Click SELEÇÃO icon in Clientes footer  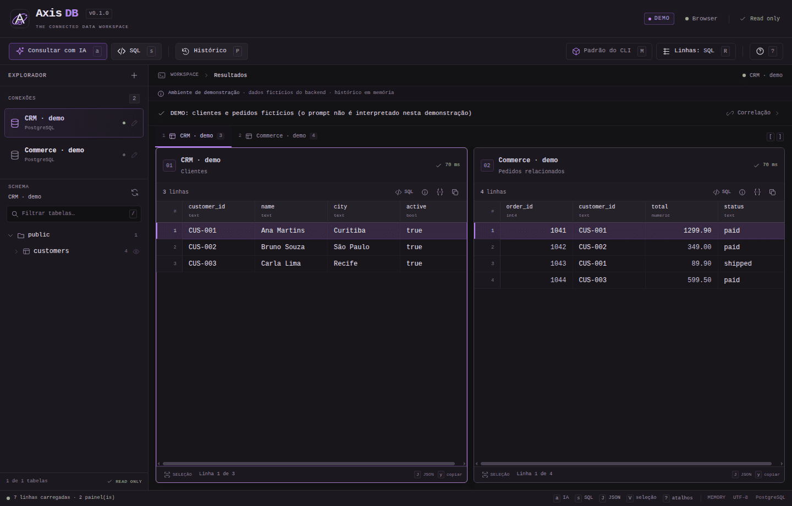pyautogui.click(x=167, y=474)
